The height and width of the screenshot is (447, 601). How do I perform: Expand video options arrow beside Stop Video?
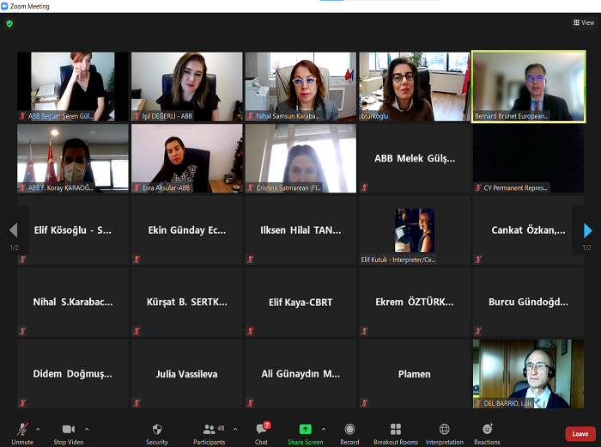pos(87,428)
